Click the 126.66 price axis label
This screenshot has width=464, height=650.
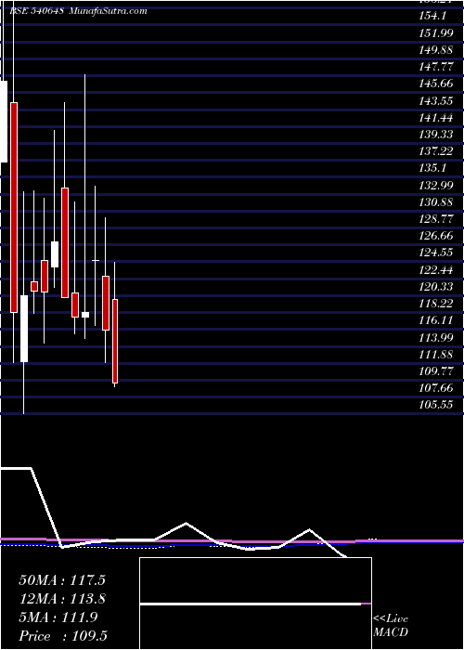click(x=436, y=235)
